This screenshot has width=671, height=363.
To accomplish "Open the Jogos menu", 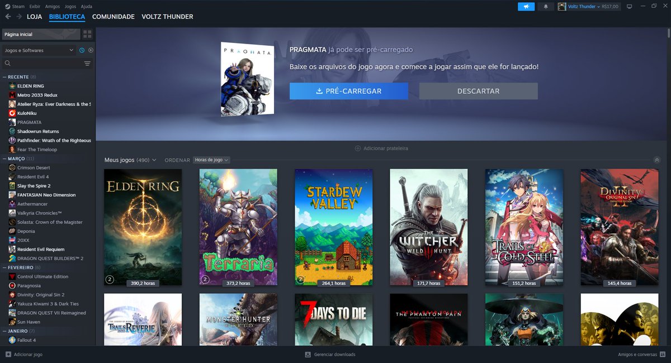I will 70,6.
